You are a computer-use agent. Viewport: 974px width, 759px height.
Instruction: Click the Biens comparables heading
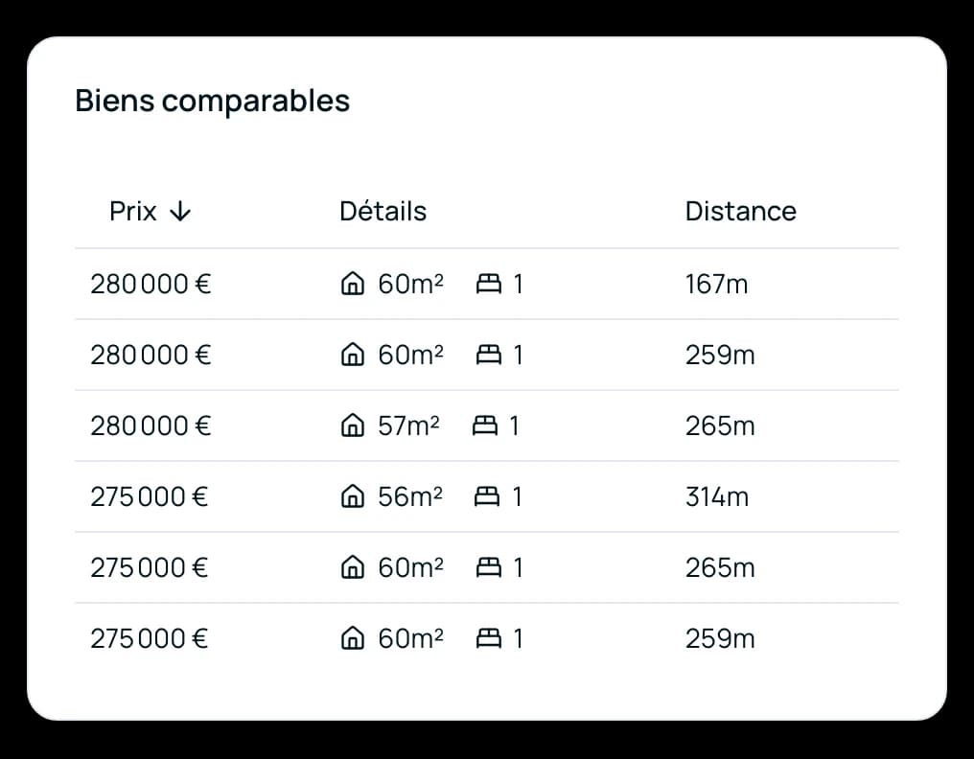(x=213, y=101)
